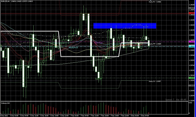The width and height of the screenshot is (196, 117).
Task: Click the 6 Dec 23:00 time label
Action: (65, 116)
